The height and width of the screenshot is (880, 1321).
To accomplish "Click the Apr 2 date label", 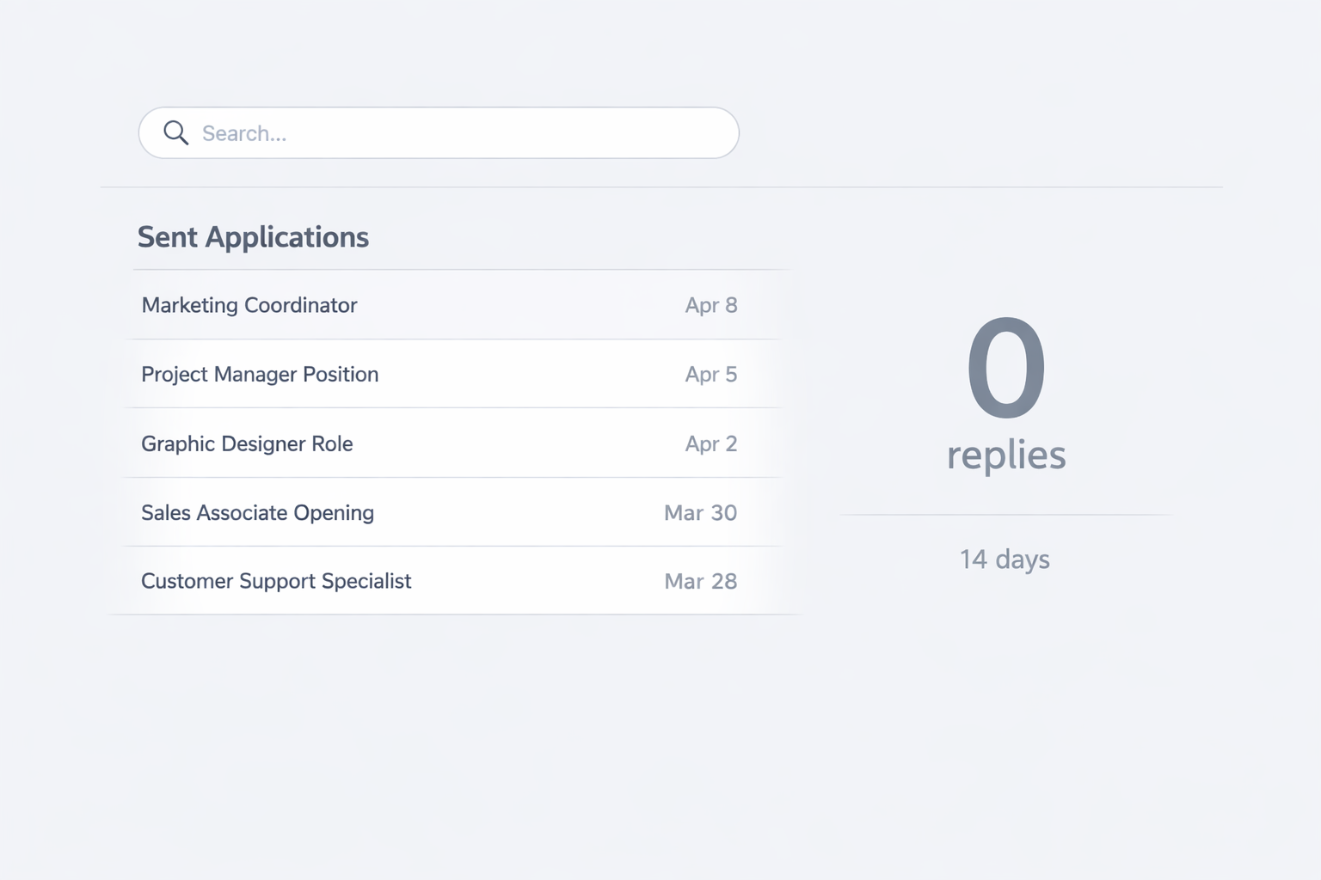I will pyautogui.click(x=711, y=443).
